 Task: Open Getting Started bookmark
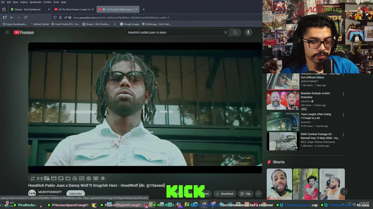pyautogui.click(x=39, y=24)
